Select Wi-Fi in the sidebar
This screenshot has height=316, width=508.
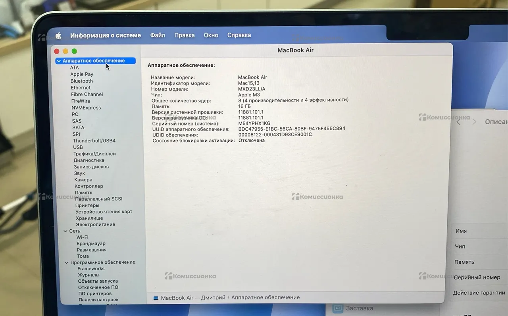tap(83, 237)
